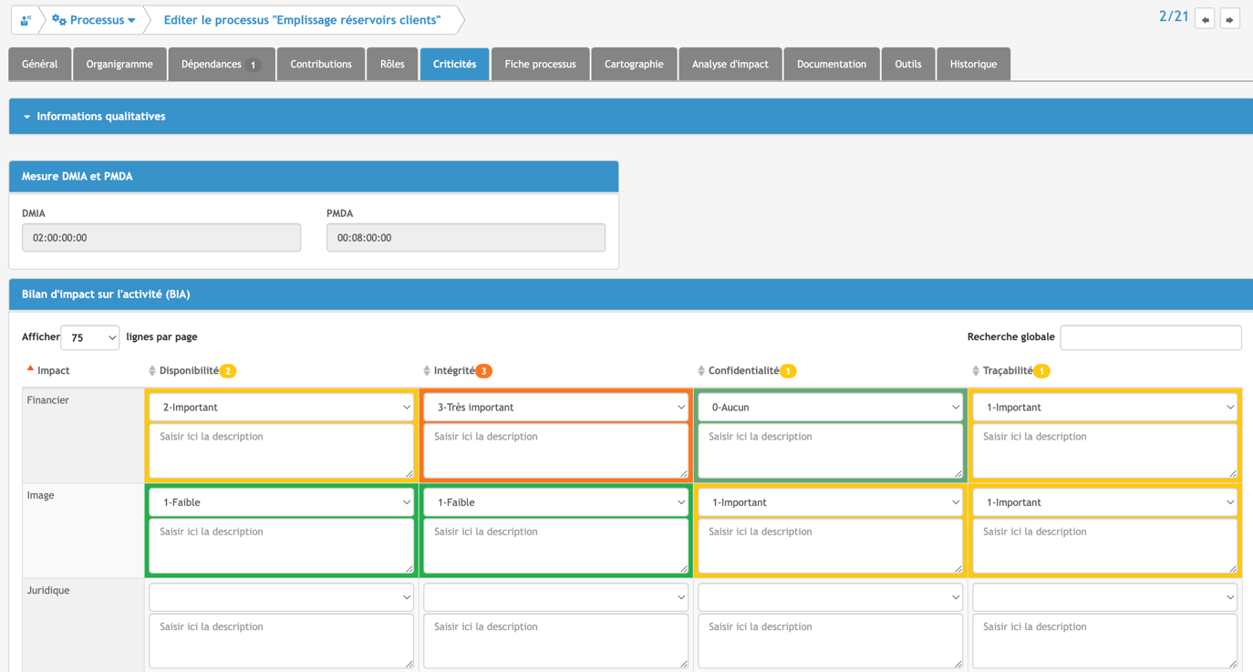
Task: Open Financier Disponibilité dropdown showing 2-Important
Action: (282, 408)
